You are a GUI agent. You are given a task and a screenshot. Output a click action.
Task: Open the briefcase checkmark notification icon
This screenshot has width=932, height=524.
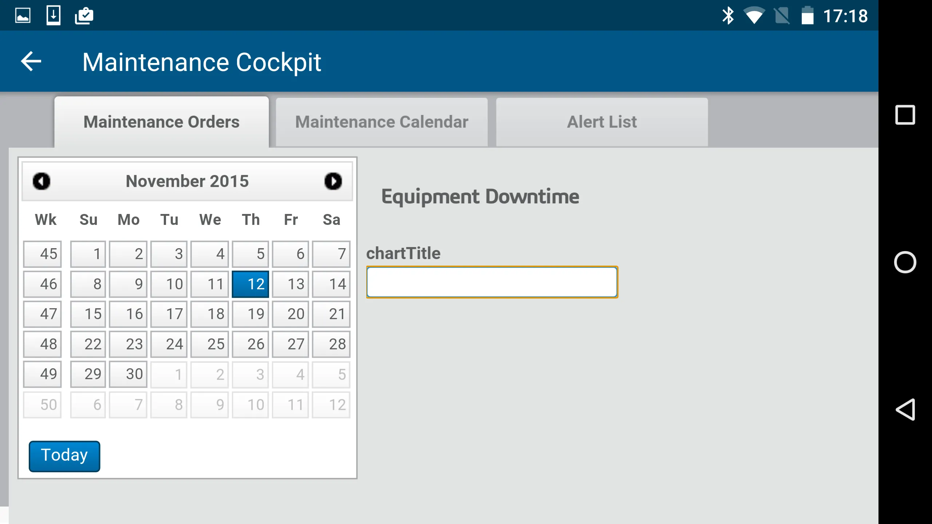click(84, 16)
